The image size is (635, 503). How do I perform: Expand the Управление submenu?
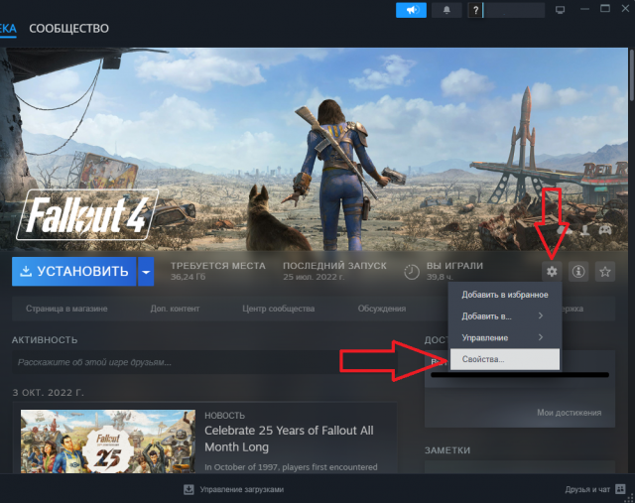504,337
